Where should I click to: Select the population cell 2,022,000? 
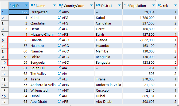(139, 40)
